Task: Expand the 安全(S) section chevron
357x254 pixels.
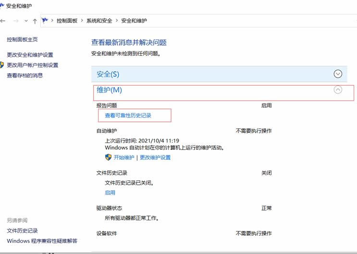Action: coord(338,74)
